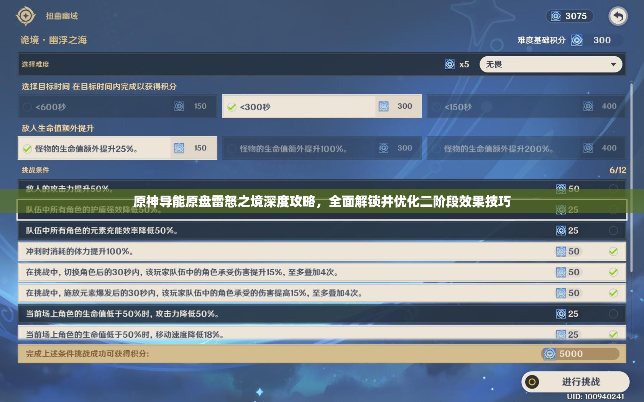Click the points icon next to x5 multiplier

point(450,64)
